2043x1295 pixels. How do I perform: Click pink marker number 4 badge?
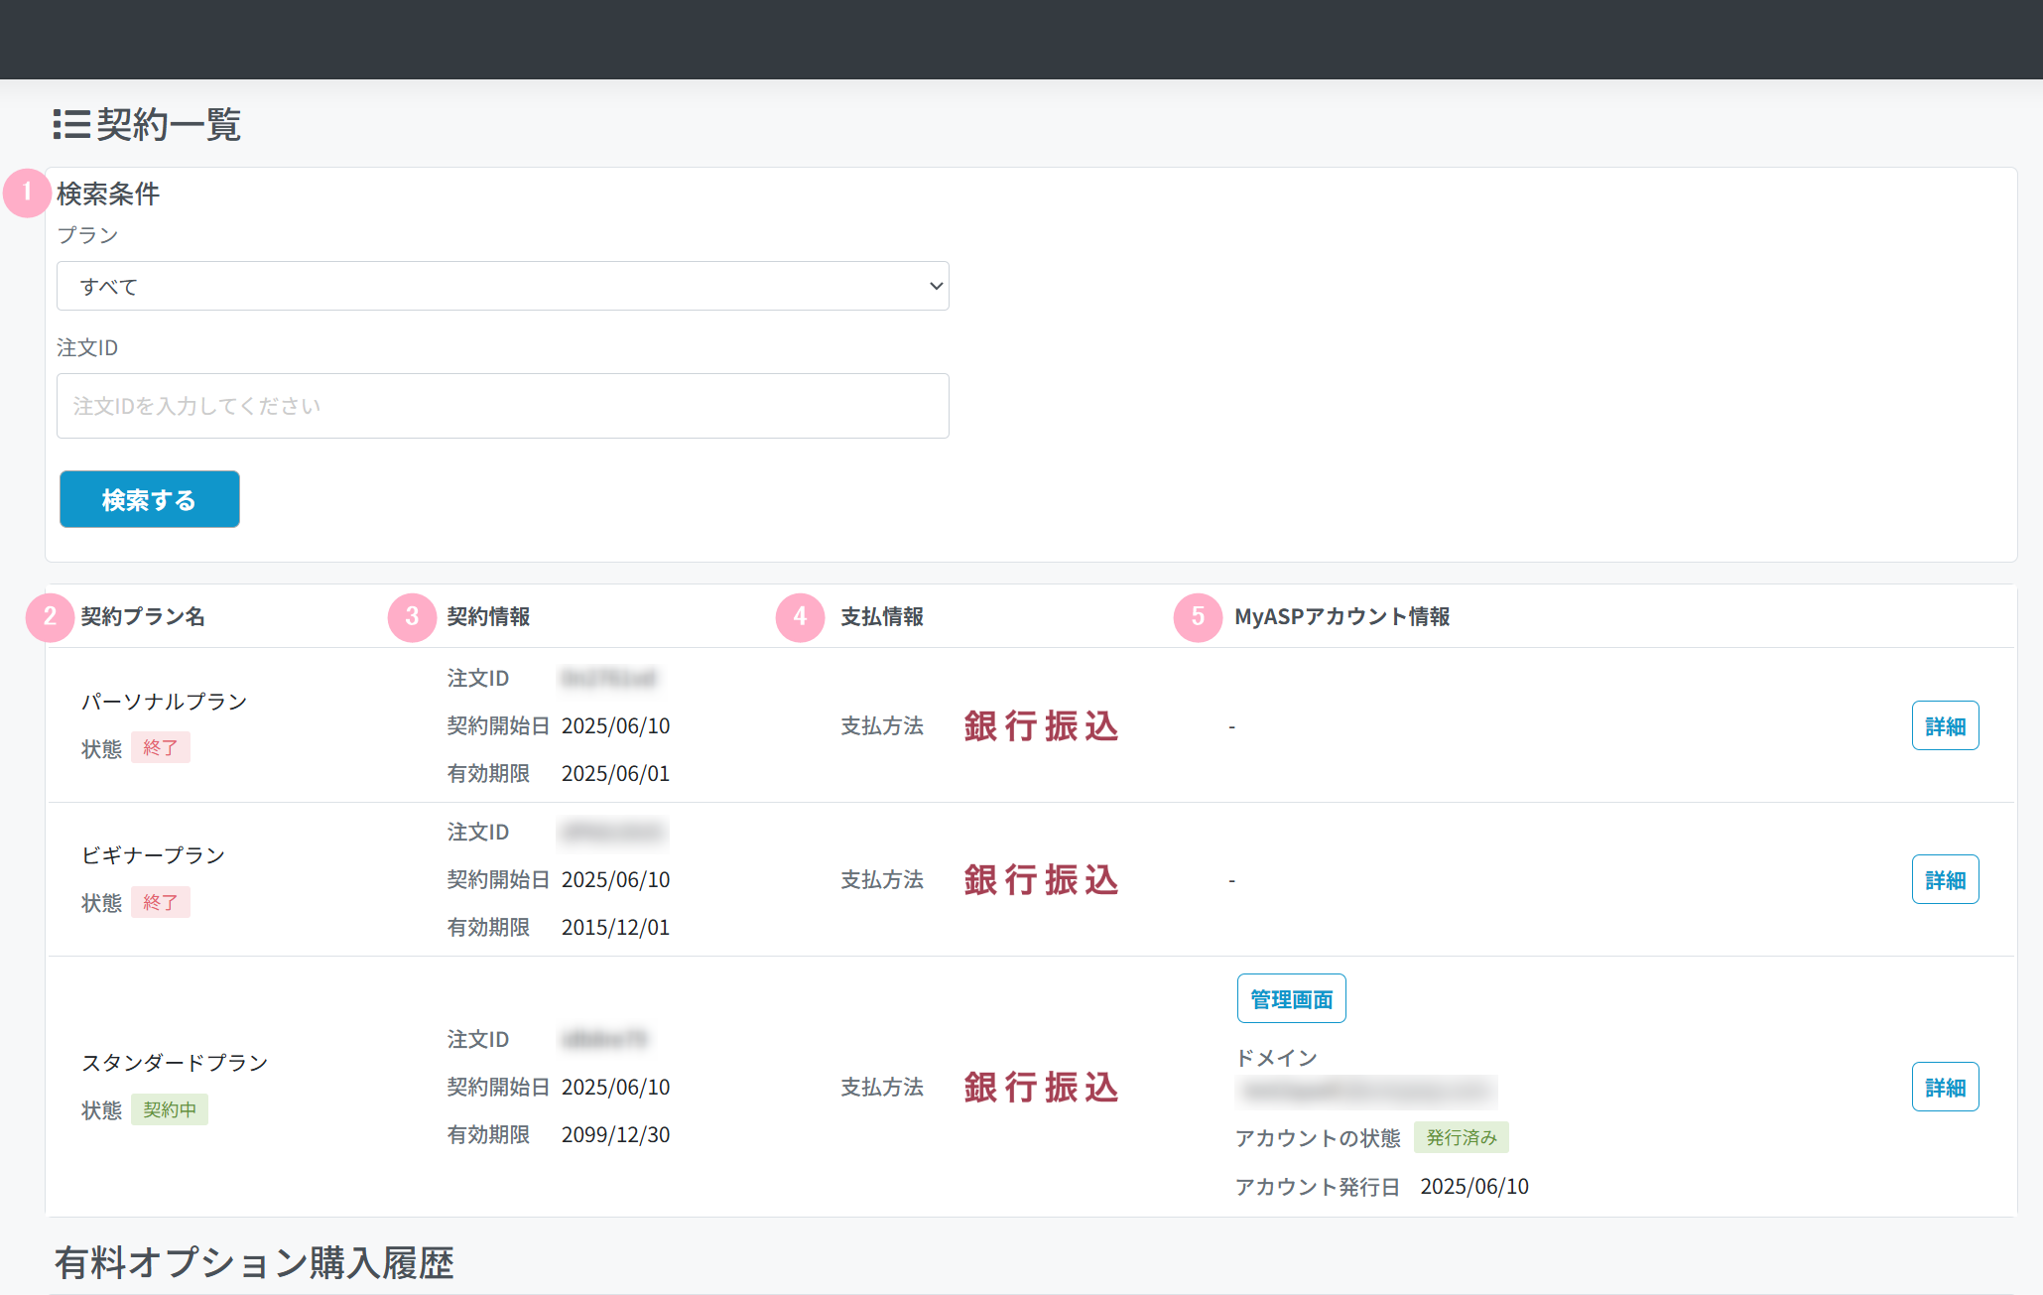tap(800, 617)
